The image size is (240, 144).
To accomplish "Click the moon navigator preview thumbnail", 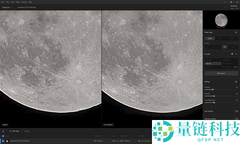I will pyautogui.click(x=221, y=20).
